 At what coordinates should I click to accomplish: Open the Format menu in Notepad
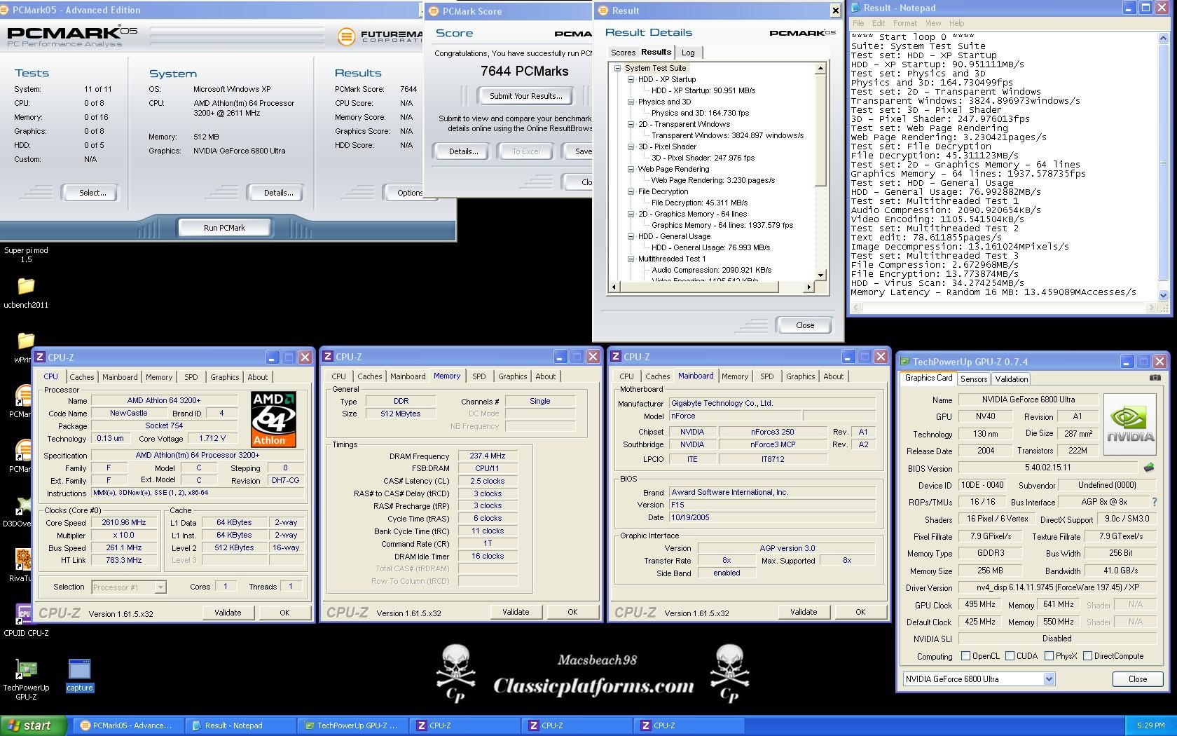(x=904, y=23)
